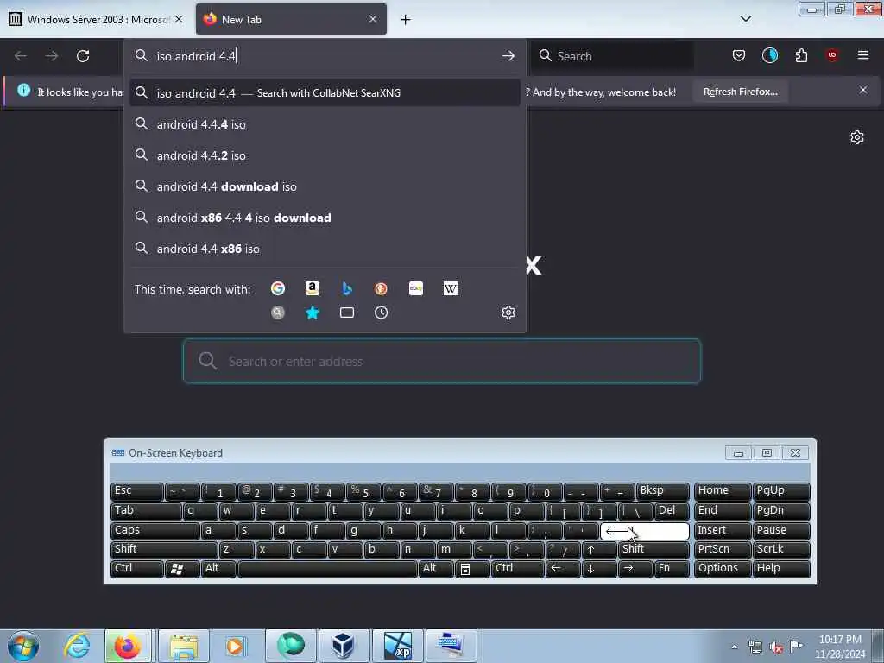Click the Tab key on On-Screen Keyboard
Viewport: 884px width, 663px height.
pos(146,511)
